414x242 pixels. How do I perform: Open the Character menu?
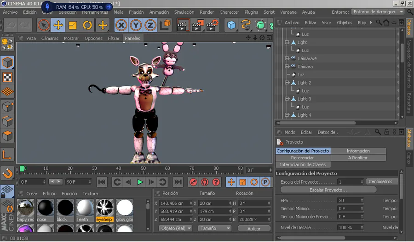pos(229,12)
